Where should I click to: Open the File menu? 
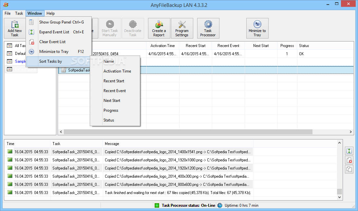point(8,13)
